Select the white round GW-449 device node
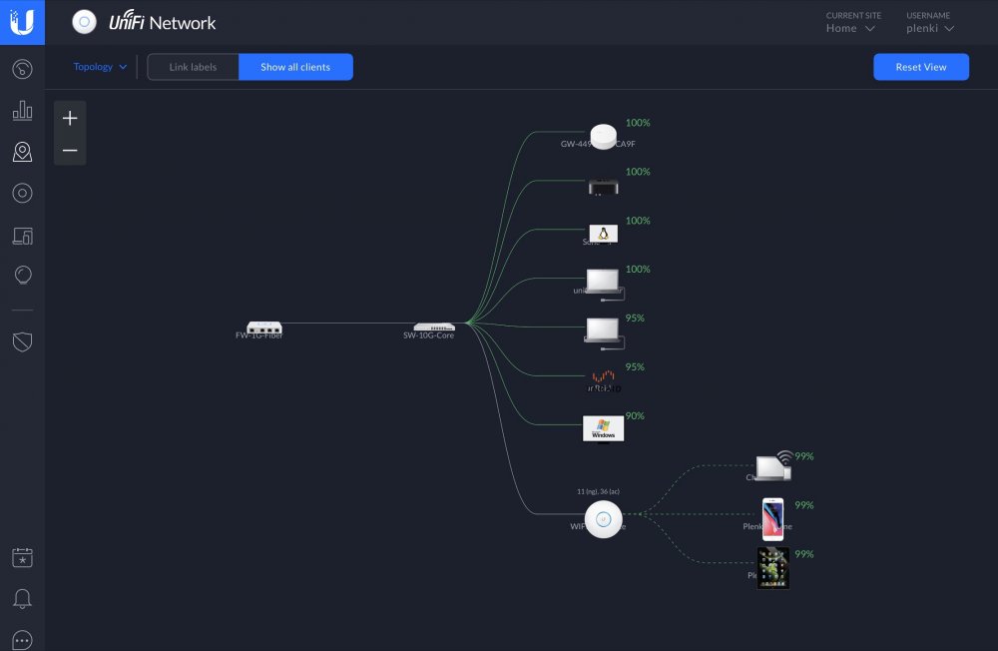The image size is (998, 651). pos(604,137)
